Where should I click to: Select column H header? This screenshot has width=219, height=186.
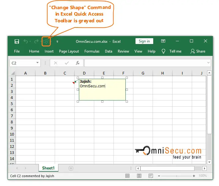[163, 73]
